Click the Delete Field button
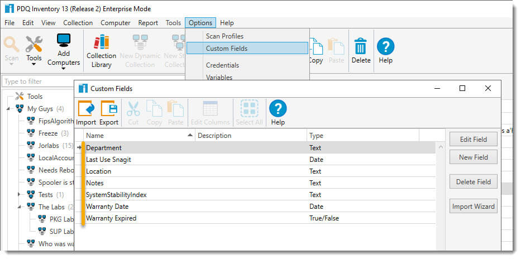Viewport: 521px width, 259px height. (473, 181)
